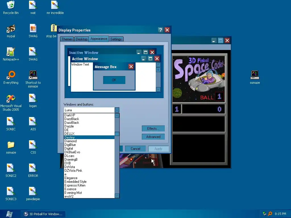Choose evoV2 style entry
The width and height of the screenshot is (291, 218).
pyautogui.click(x=89, y=196)
